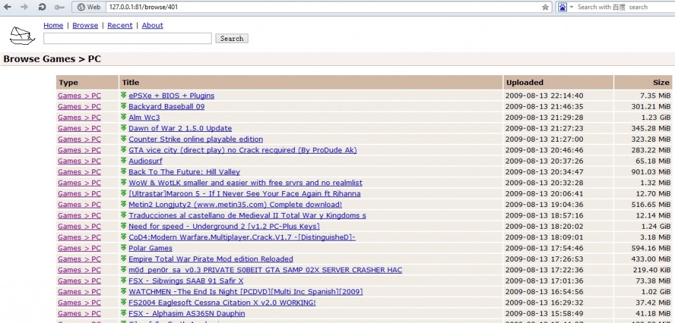Viewport: 675px width, 323px height.
Task: Click download arrow for Counter Strike online
Action: click(123, 138)
